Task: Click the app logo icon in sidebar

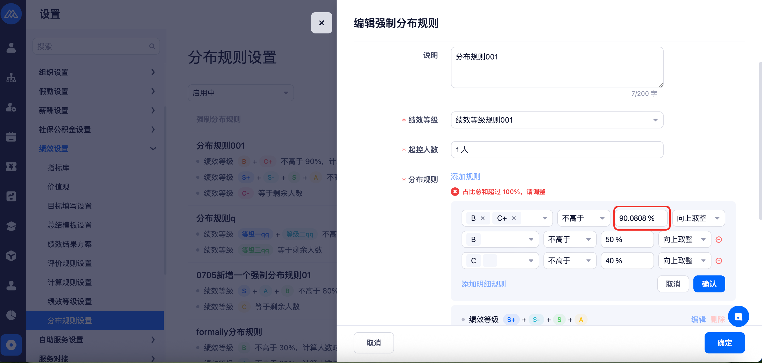Action: pos(11,14)
